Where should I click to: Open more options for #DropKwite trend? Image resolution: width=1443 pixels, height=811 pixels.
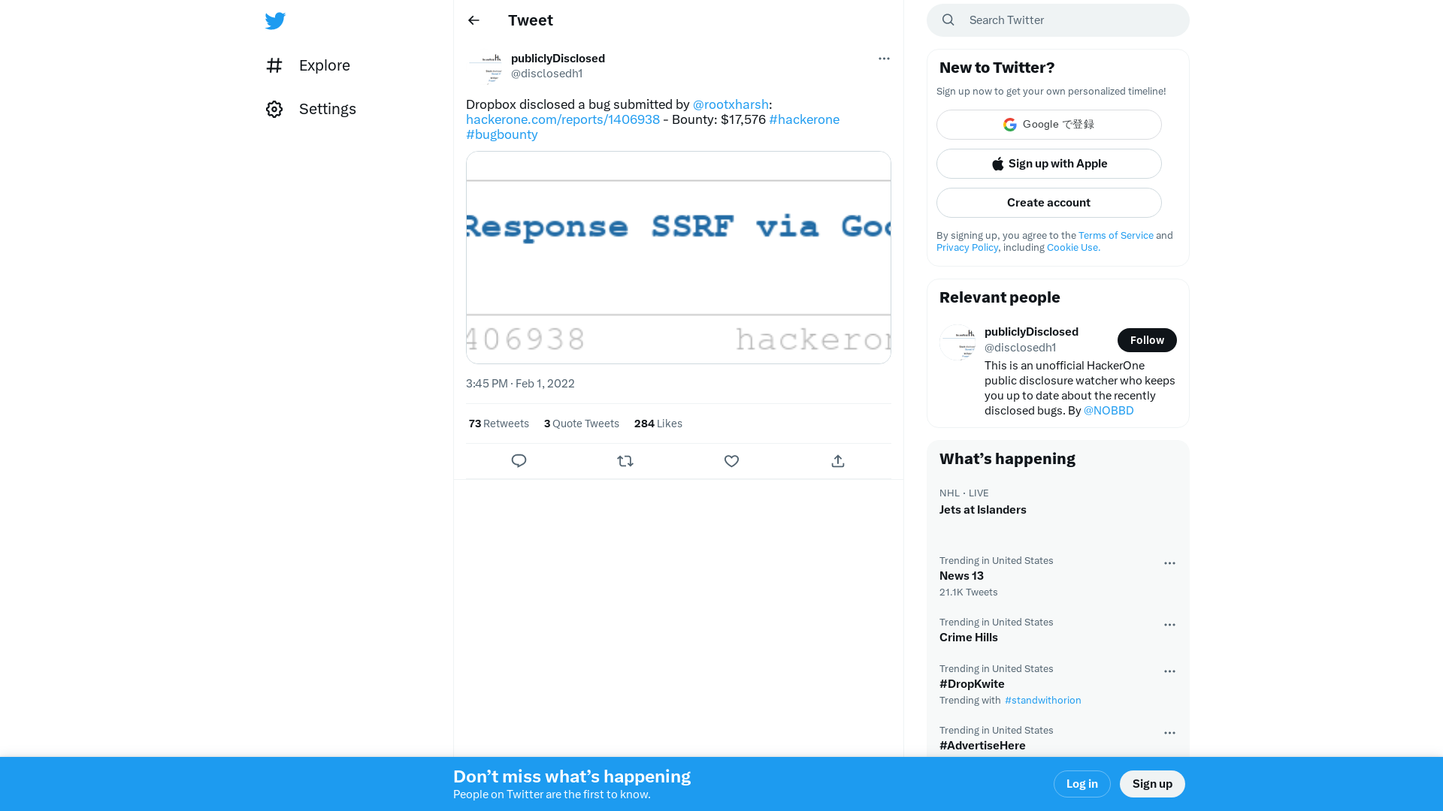(1169, 671)
